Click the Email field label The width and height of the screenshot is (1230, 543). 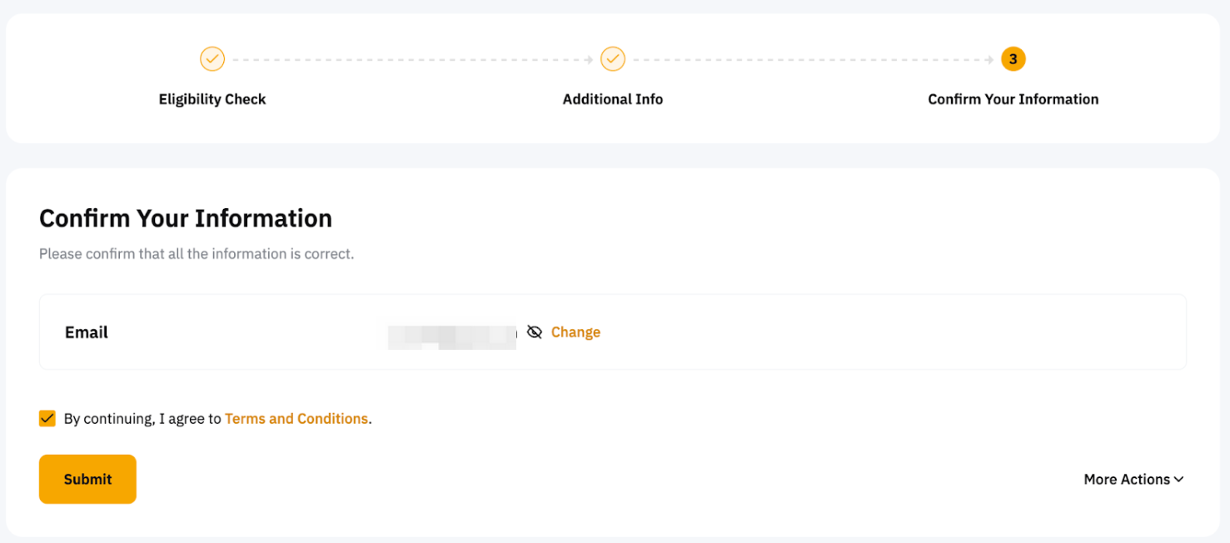coord(87,332)
